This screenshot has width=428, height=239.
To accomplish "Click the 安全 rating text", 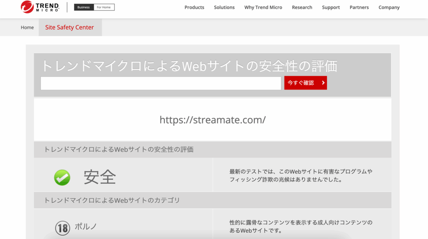I will (100, 177).
